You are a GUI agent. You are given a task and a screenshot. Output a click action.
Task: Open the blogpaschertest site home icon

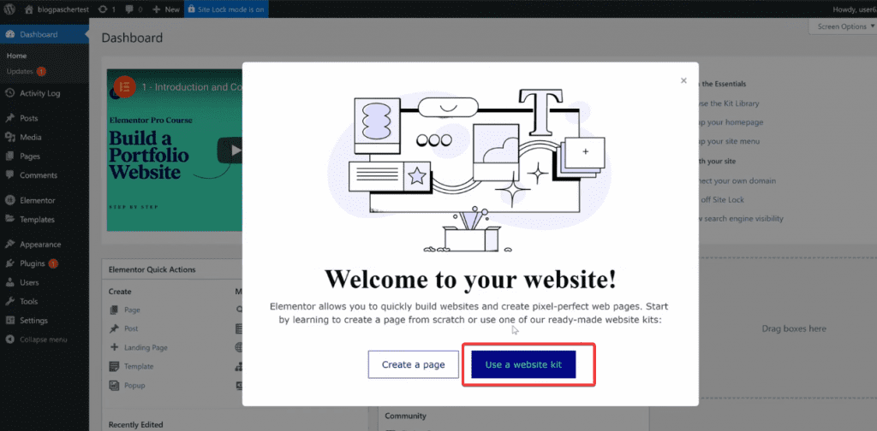tap(29, 9)
